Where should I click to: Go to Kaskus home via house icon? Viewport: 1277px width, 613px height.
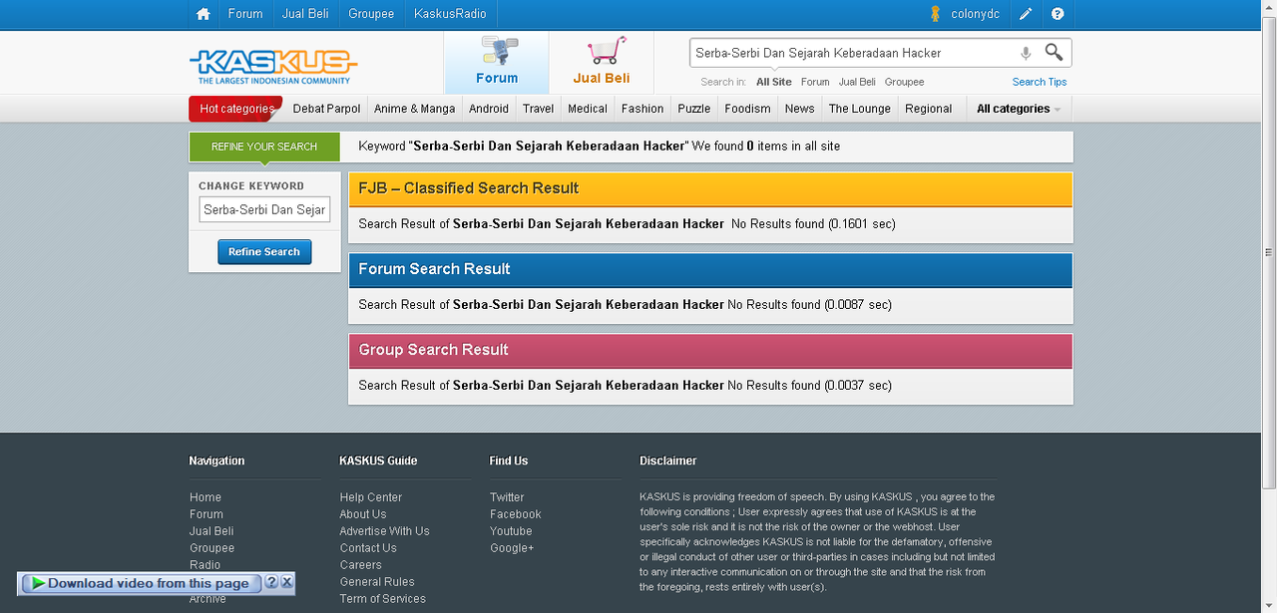[204, 14]
